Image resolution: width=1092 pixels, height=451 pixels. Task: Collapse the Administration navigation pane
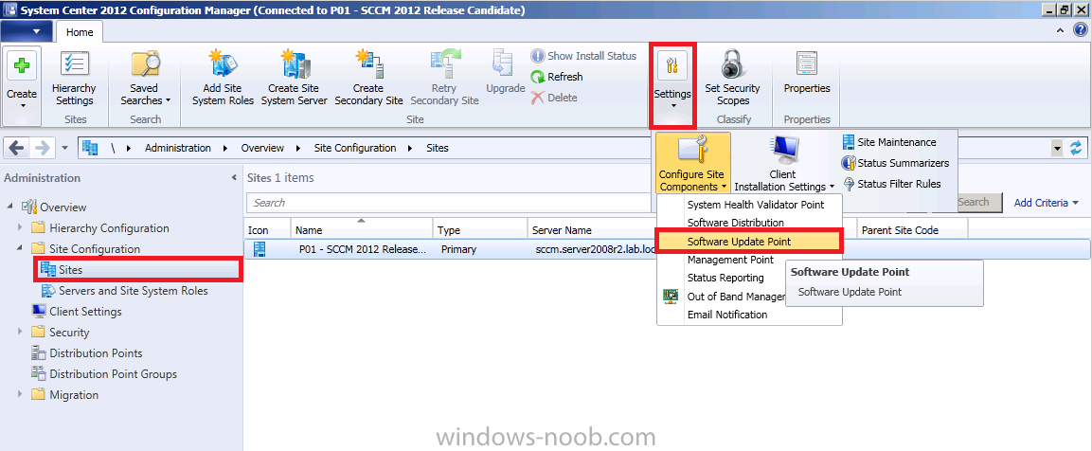click(234, 178)
